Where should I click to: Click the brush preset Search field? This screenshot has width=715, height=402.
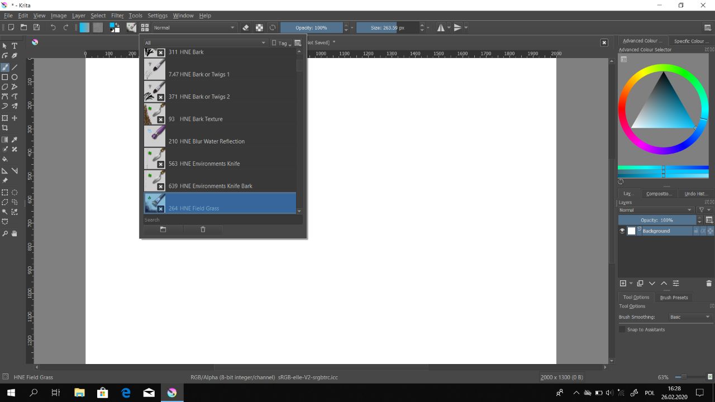pos(223,220)
